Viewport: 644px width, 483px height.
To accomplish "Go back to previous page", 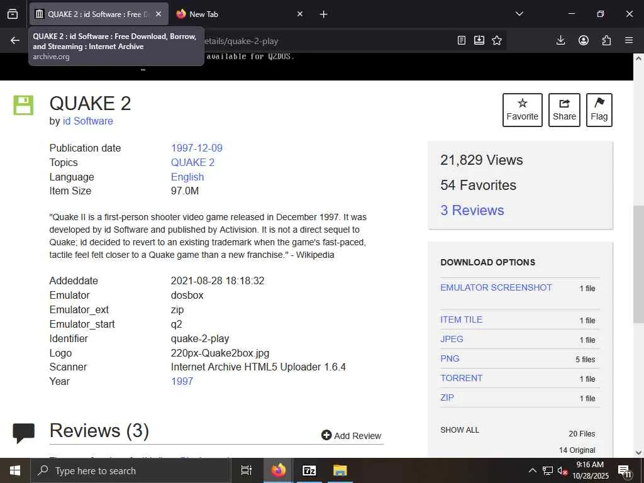I will click(15, 40).
